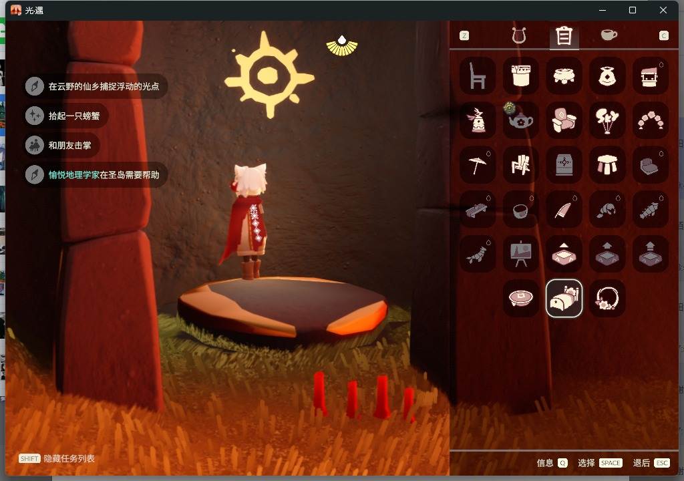This screenshot has height=481, width=684.
Task: Choose the feather quill prop
Action: (x=564, y=209)
